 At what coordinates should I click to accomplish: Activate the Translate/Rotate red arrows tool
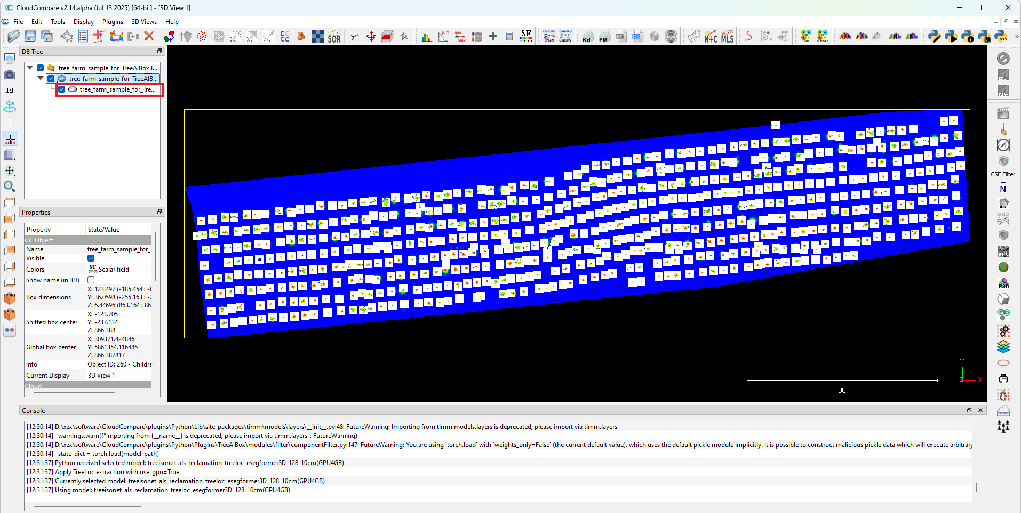tap(371, 36)
